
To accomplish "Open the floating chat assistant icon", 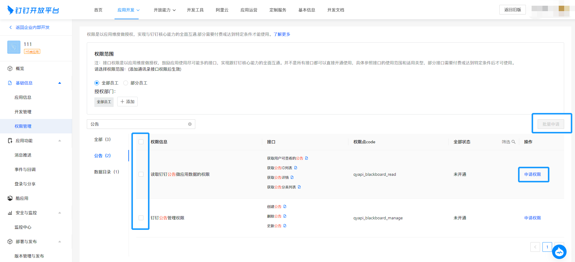I will (x=559, y=252).
